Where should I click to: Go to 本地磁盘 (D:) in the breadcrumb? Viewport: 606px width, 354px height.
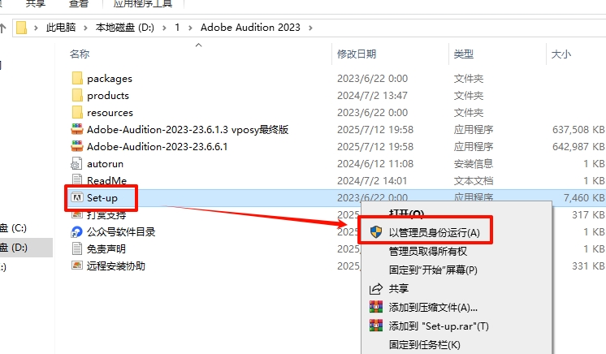(125, 28)
